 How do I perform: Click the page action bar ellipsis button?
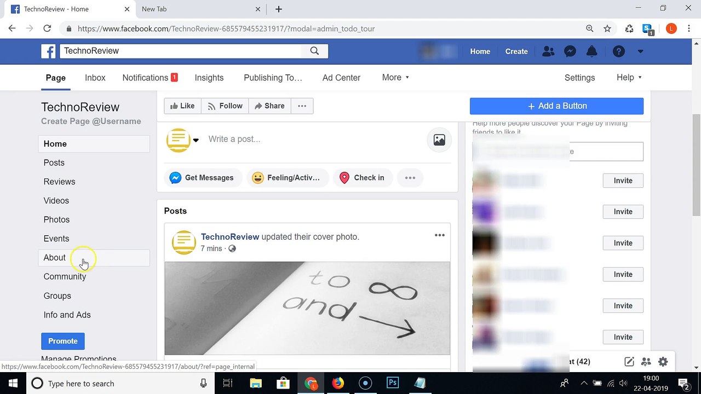pos(302,106)
